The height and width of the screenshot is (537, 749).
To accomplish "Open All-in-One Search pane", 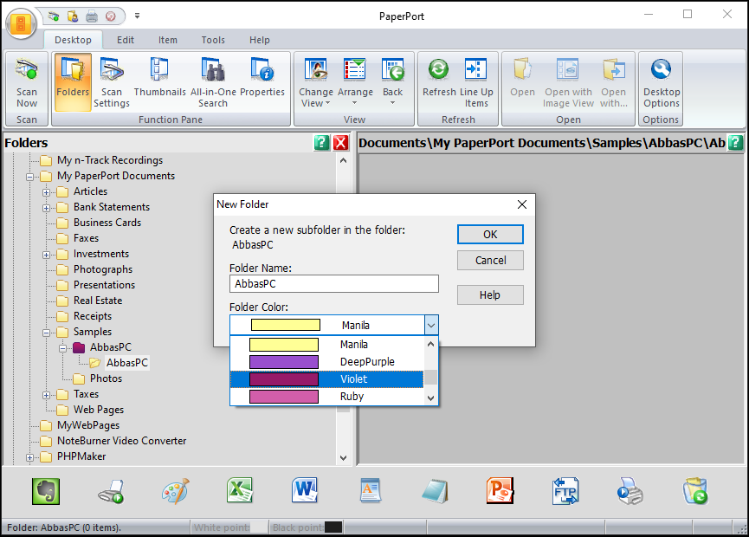I will click(213, 82).
